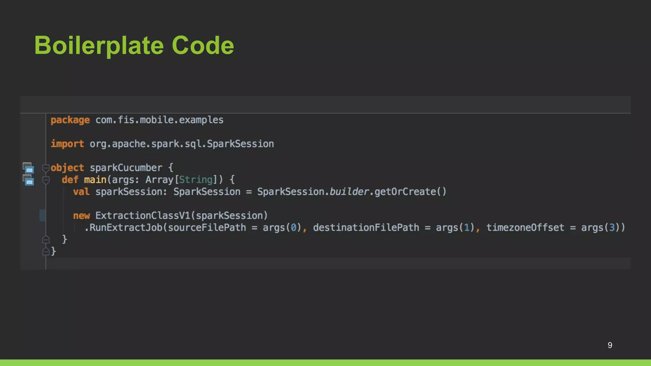Screen dimensions: 651x366
Task: Click 'timezoneOffset' named argument
Action: pyautogui.click(x=525, y=228)
